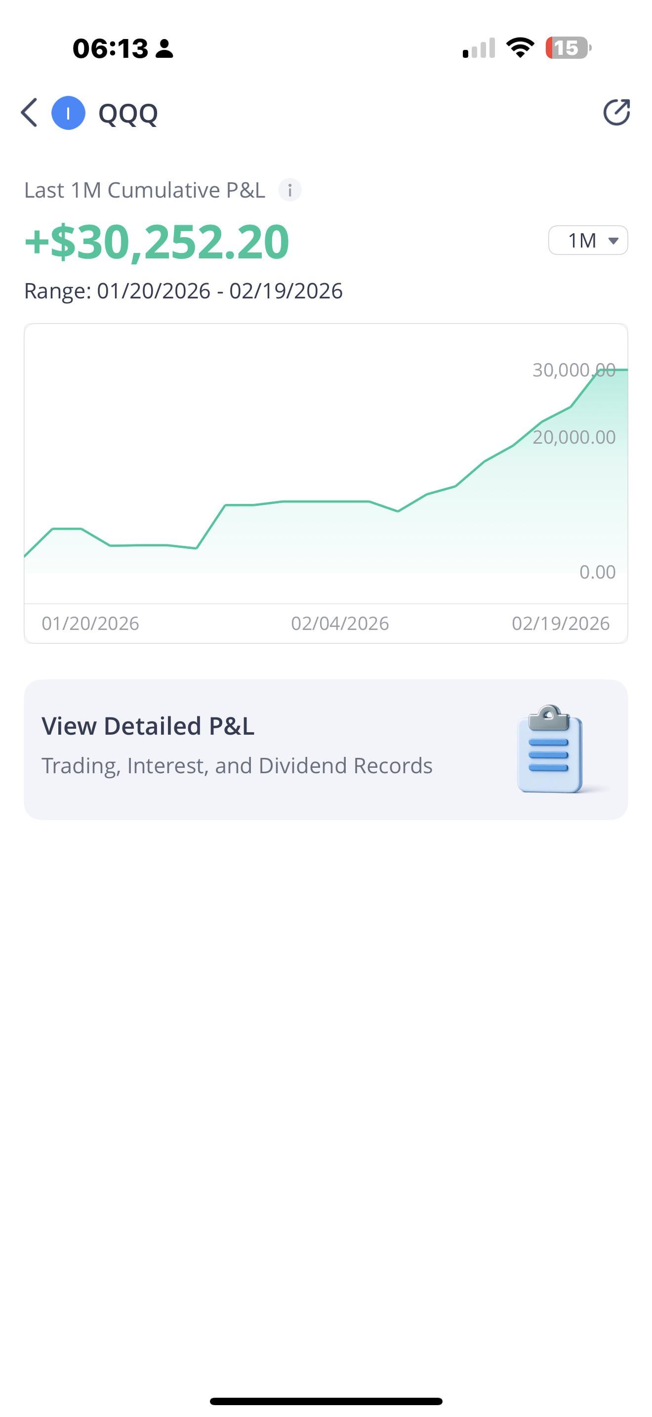Tap the cellular signal bars
Viewport: 652px width, 1417px height.
coord(479,48)
